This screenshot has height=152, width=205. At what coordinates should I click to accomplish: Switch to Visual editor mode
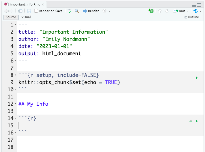(x=26, y=17)
